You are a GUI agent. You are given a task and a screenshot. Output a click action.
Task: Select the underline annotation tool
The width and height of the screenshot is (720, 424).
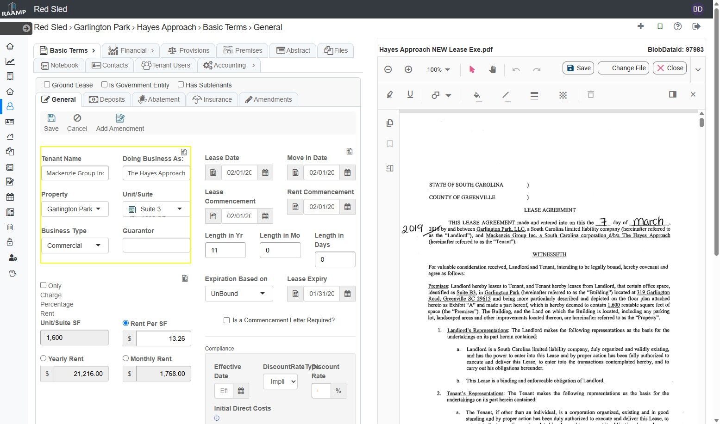[x=410, y=94]
